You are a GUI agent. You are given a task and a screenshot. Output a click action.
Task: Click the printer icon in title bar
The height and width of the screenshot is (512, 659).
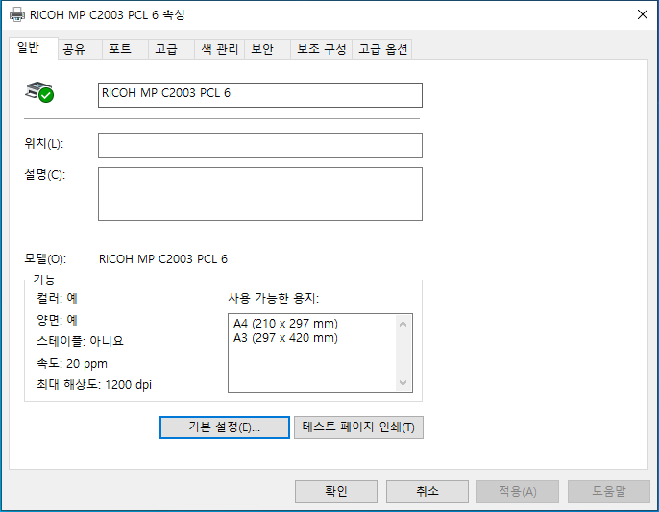click(17, 14)
